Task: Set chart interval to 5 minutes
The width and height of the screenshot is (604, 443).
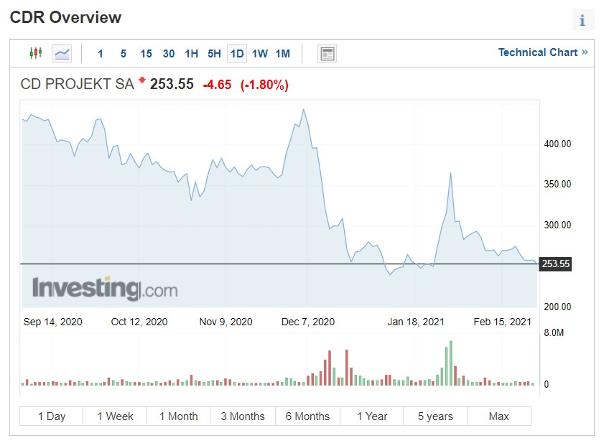Action: (x=124, y=54)
